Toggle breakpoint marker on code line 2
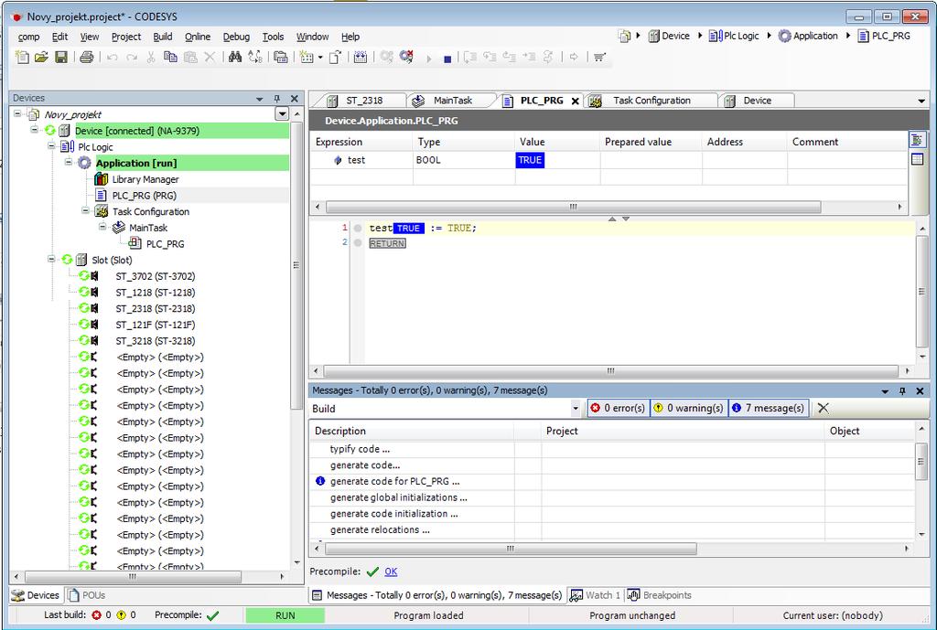The width and height of the screenshot is (937, 630). tap(358, 243)
